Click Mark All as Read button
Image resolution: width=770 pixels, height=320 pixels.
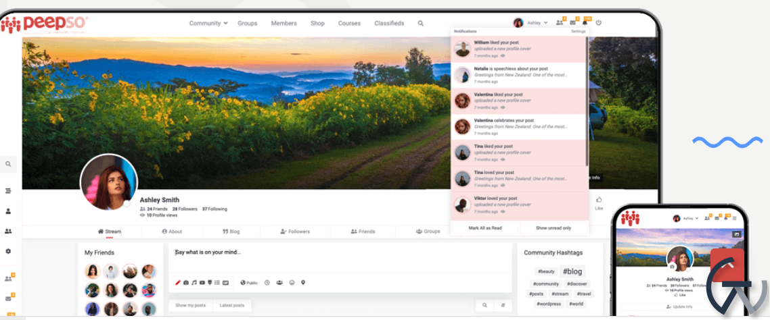pyautogui.click(x=485, y=228)
